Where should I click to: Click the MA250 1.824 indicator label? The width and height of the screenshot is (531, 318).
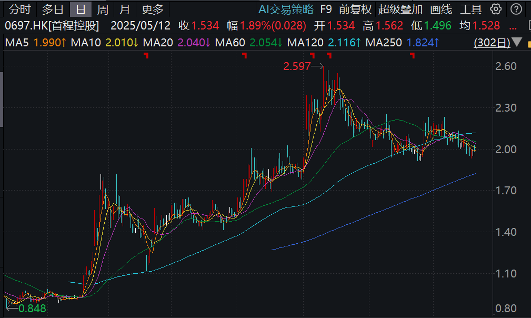[403, 43]
